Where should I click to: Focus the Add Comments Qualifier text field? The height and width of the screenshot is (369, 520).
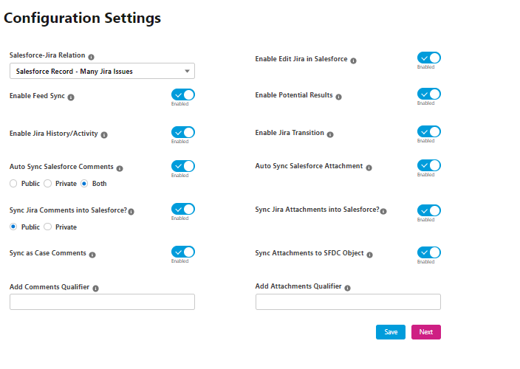pyautogui.click(x=102, y=302)
